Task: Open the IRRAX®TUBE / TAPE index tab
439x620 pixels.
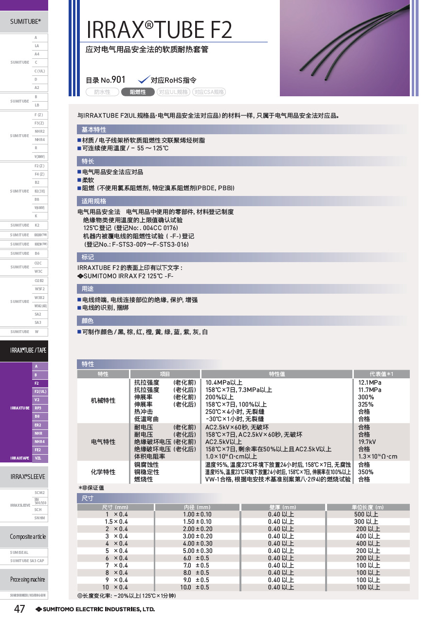Action: (24, 350)
